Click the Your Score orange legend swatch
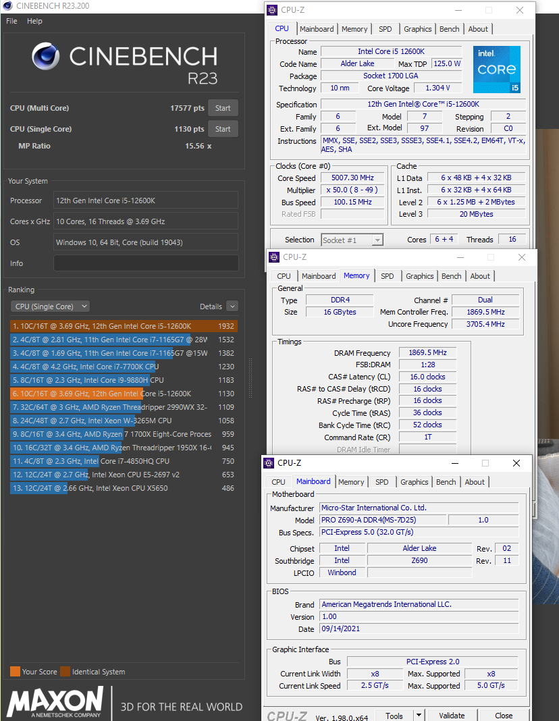 pos(15,672)
